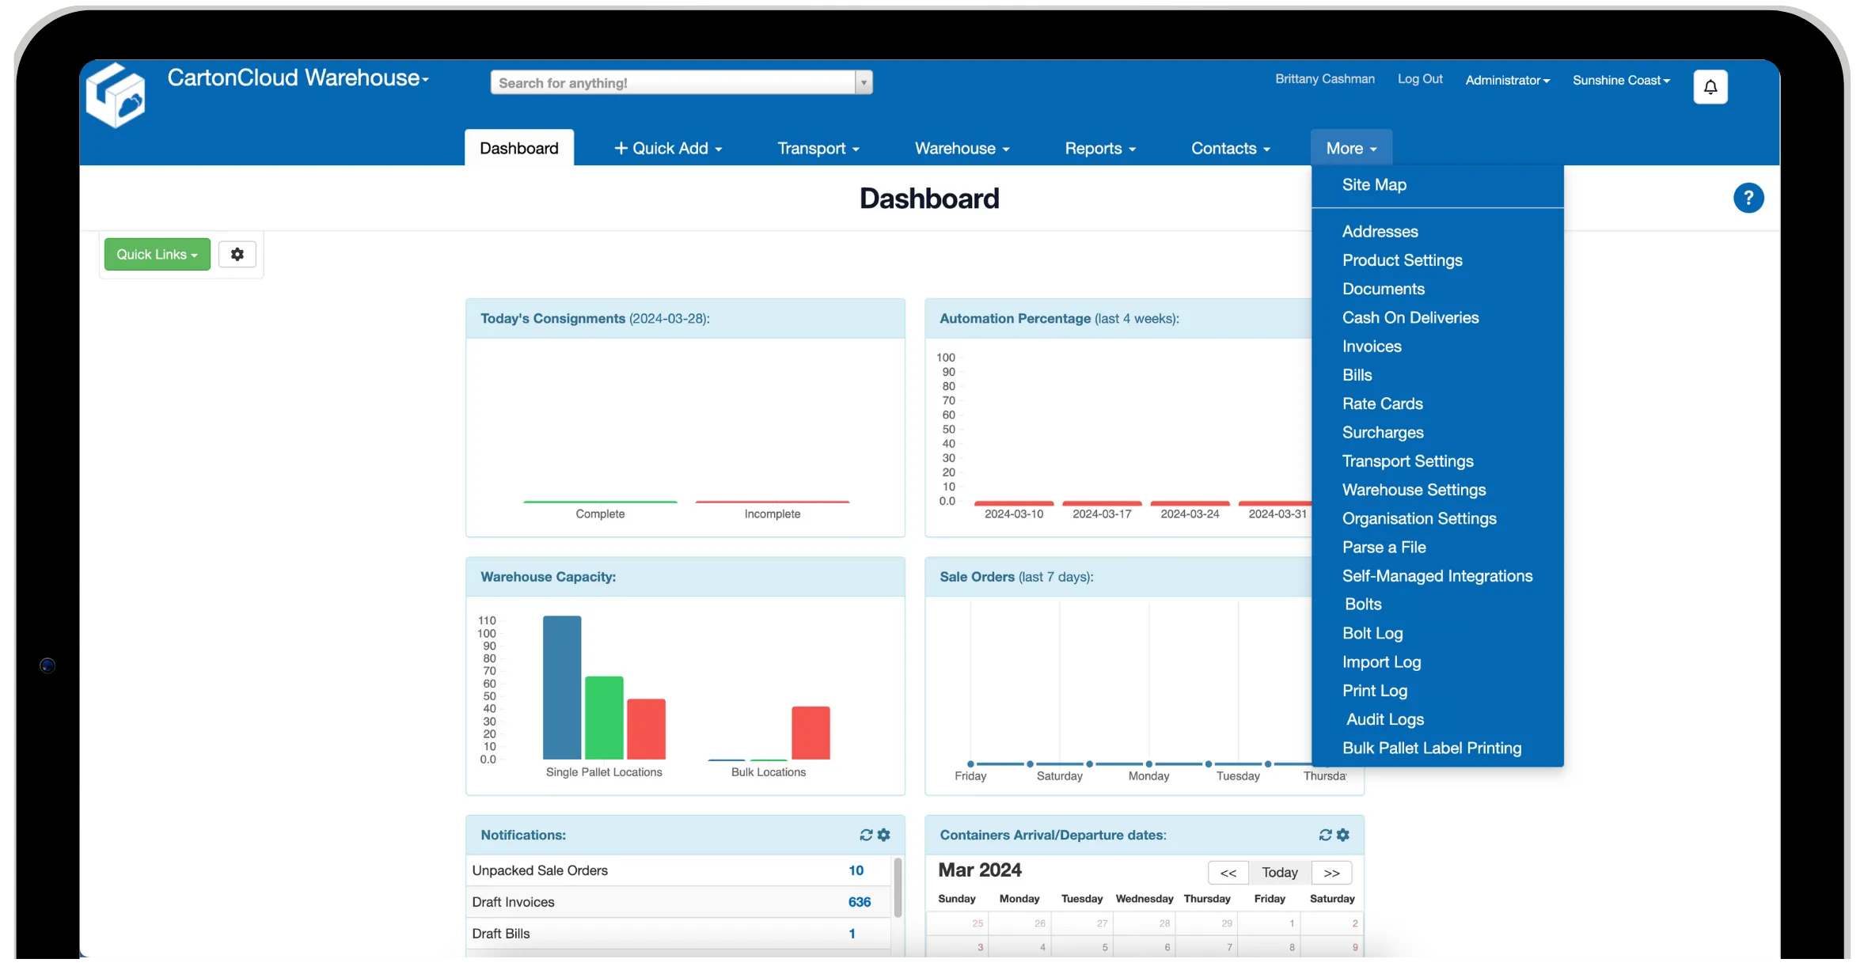Expand the Administrator role dropdown
1864x974 pixels.
point(1507,80)
